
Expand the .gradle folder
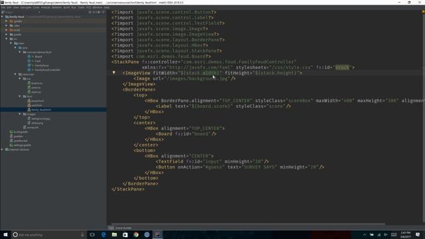click(x=7, y=21)
